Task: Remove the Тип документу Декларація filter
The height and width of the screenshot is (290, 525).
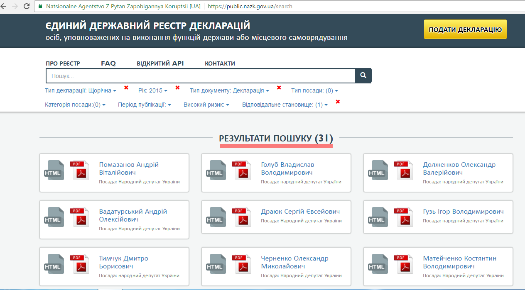Action: (279, 88)
